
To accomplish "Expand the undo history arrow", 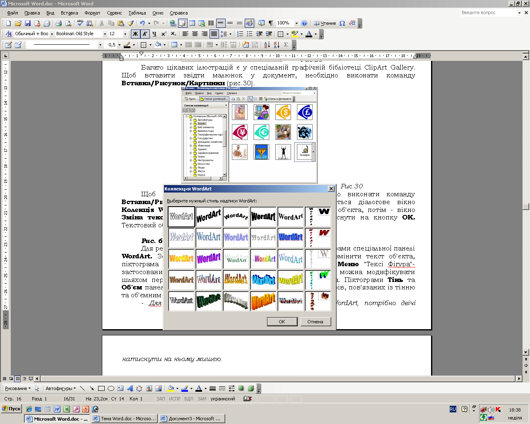I will point(149,23).
